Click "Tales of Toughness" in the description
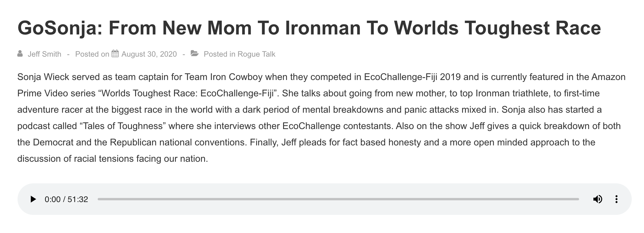 123,126
